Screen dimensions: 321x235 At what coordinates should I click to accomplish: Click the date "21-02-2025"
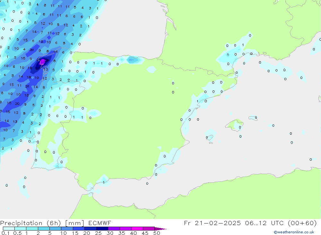click(218, 223)
